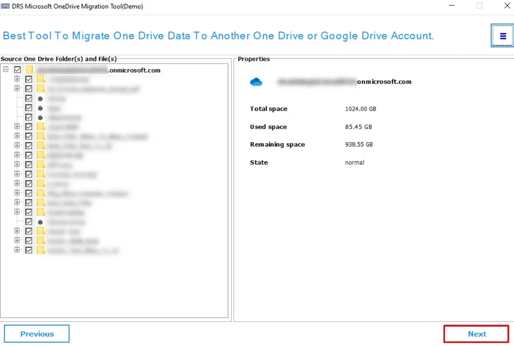The height and width of the screenshot is (346, 514).
Task: Toggle the first subfolder's checkbox
Action: coord(29,79)
